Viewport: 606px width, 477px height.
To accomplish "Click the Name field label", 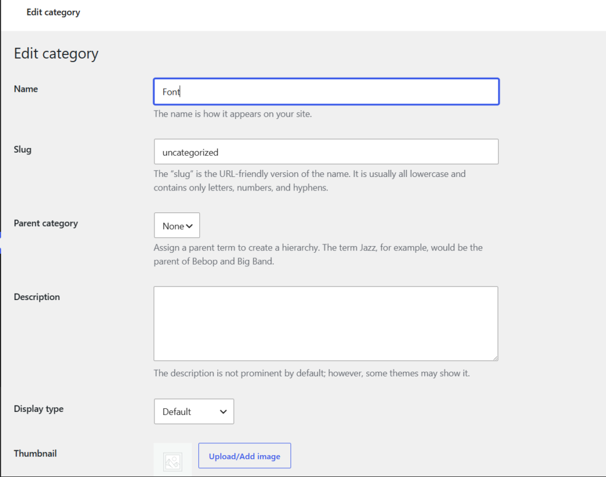I will point(26,89).
